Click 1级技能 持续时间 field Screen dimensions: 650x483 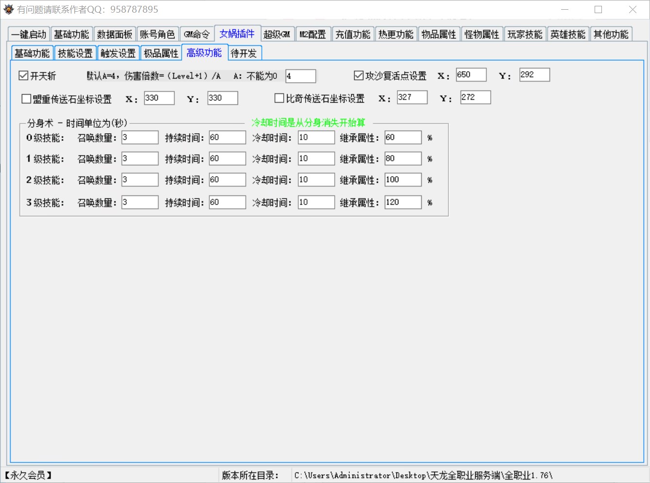tap(227, 158)
